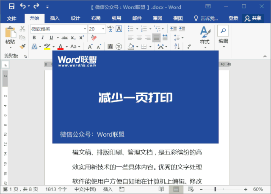
Task: Open the font color dropdown arrow
Action: tap(67, 47)
